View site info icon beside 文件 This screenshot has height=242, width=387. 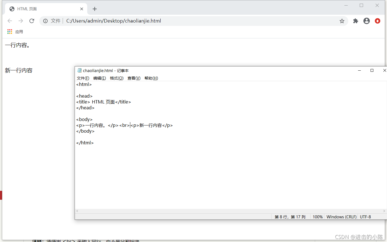45,21
